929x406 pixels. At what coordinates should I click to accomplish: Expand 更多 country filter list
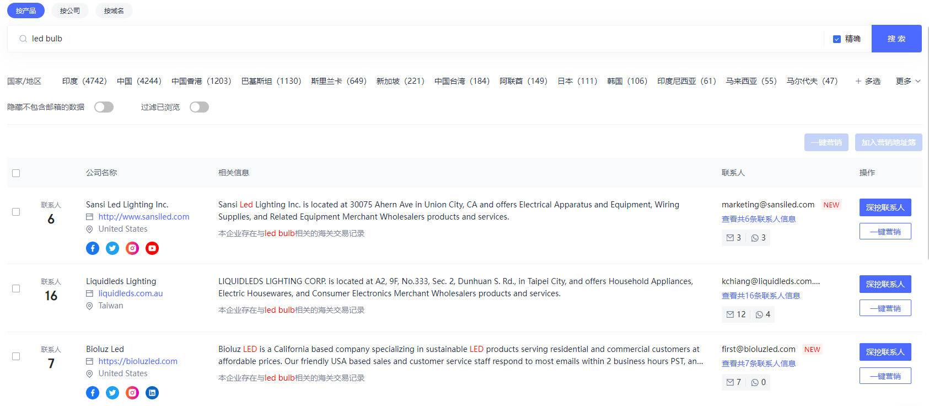[x=908, y=81]
